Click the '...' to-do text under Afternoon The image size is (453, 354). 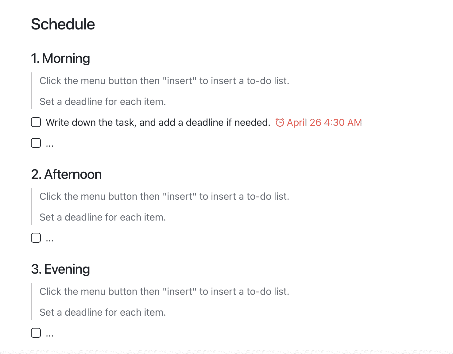coord(50,238)
